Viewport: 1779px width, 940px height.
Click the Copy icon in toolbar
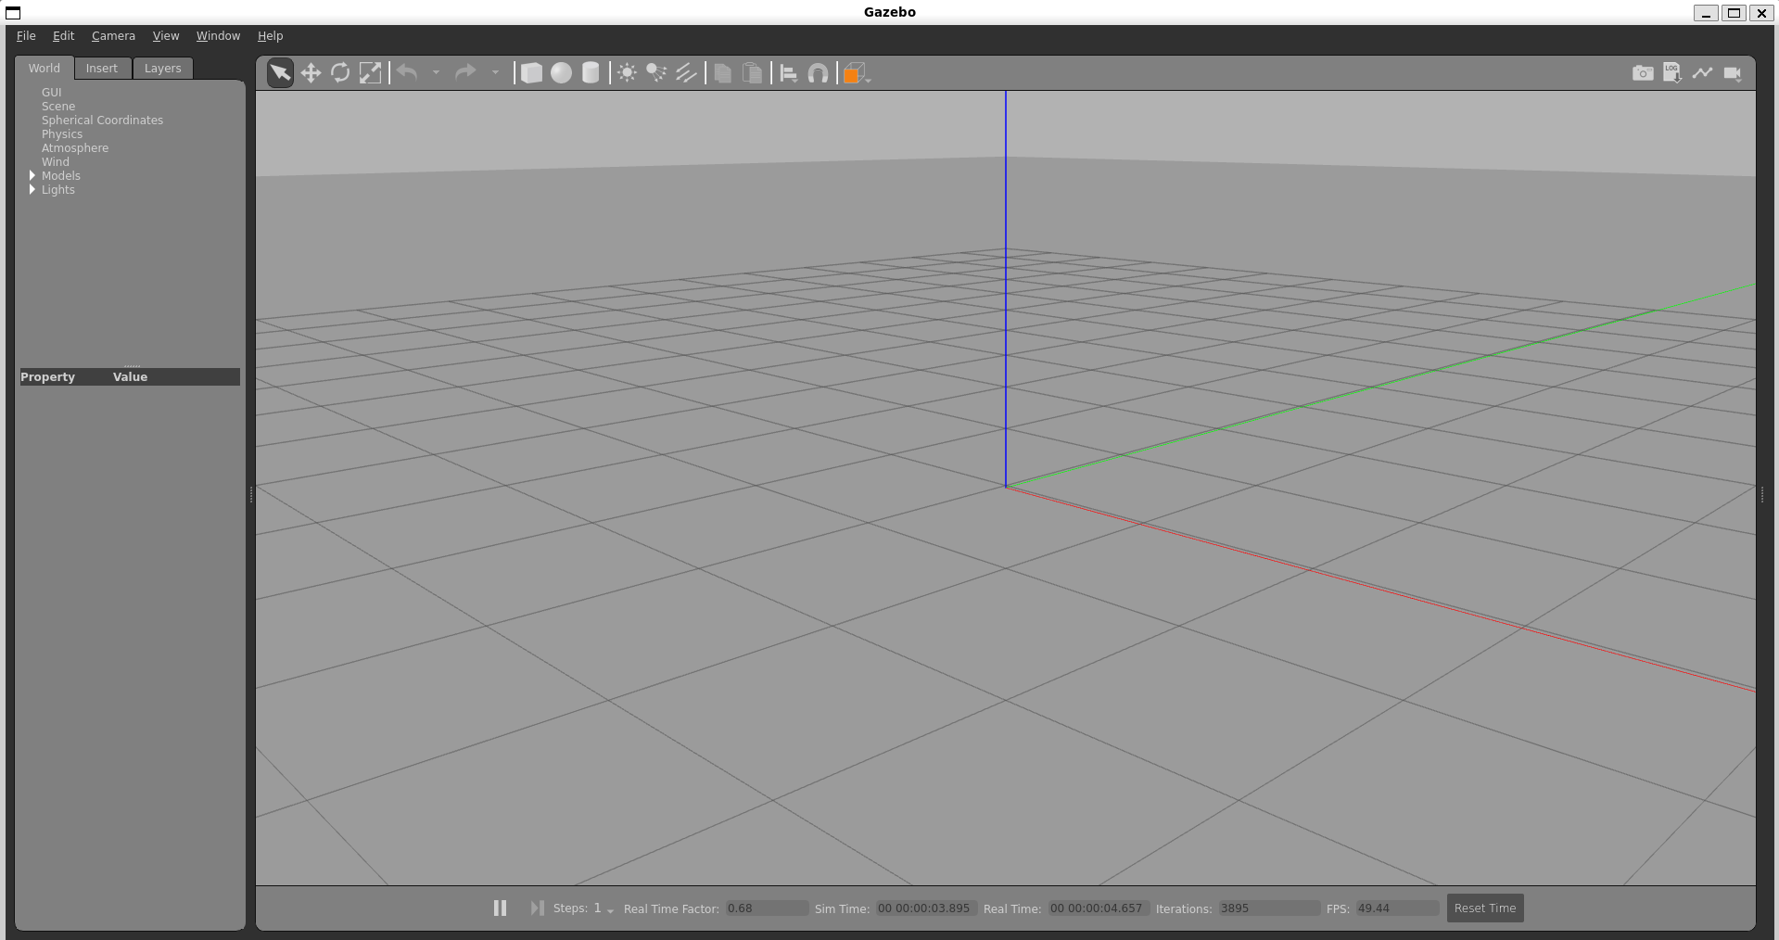coord(722,73)
